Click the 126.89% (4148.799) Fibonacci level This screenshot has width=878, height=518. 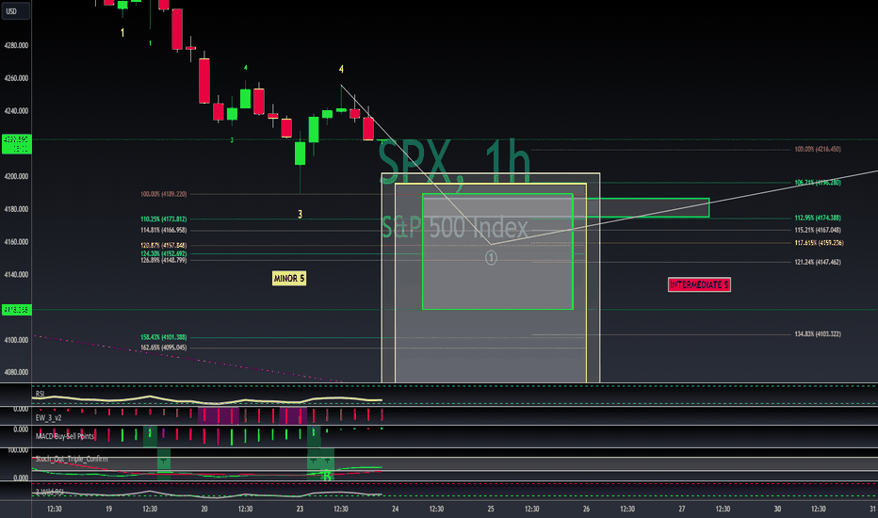pos(164,260)
